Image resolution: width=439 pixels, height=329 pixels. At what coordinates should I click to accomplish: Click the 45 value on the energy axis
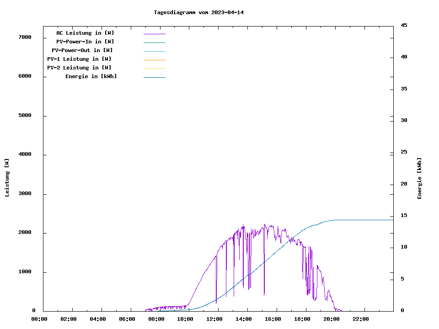(404, 26)
